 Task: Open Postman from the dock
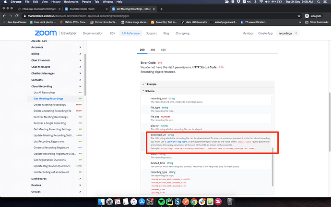(x=186, y=202)
